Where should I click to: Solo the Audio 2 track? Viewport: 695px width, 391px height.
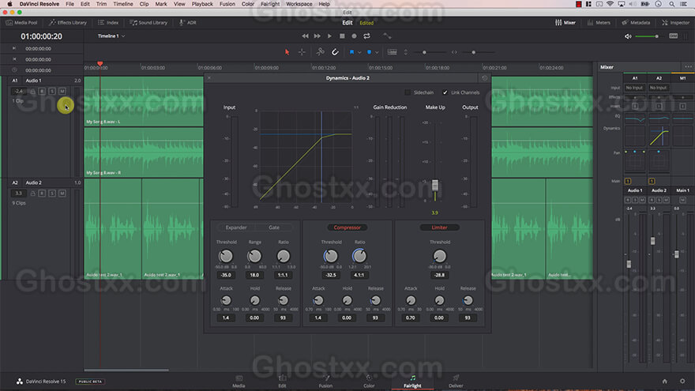[52, 194]
